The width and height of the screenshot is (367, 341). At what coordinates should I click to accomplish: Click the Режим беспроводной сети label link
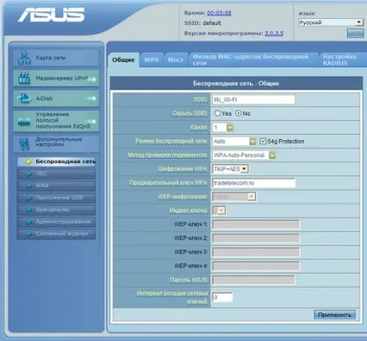click(x=171, y=141)
